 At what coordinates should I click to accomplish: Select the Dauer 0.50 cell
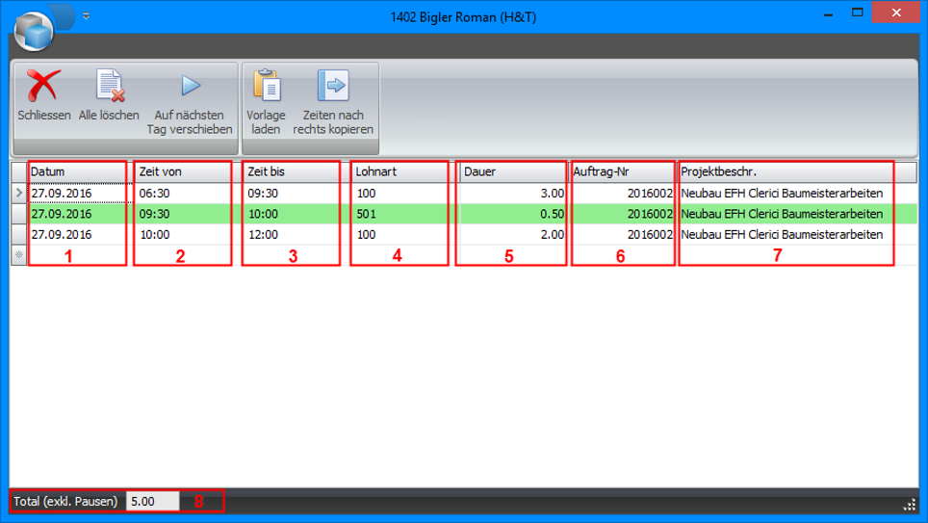coord(513,214)
